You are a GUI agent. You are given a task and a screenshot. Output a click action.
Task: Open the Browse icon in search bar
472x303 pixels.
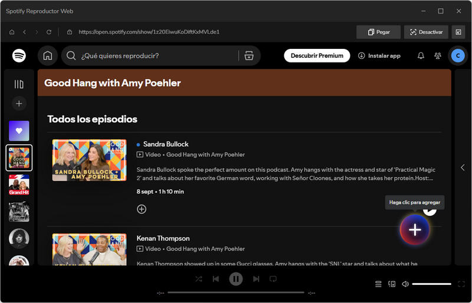pyautogui.click(x=249, y=55)
